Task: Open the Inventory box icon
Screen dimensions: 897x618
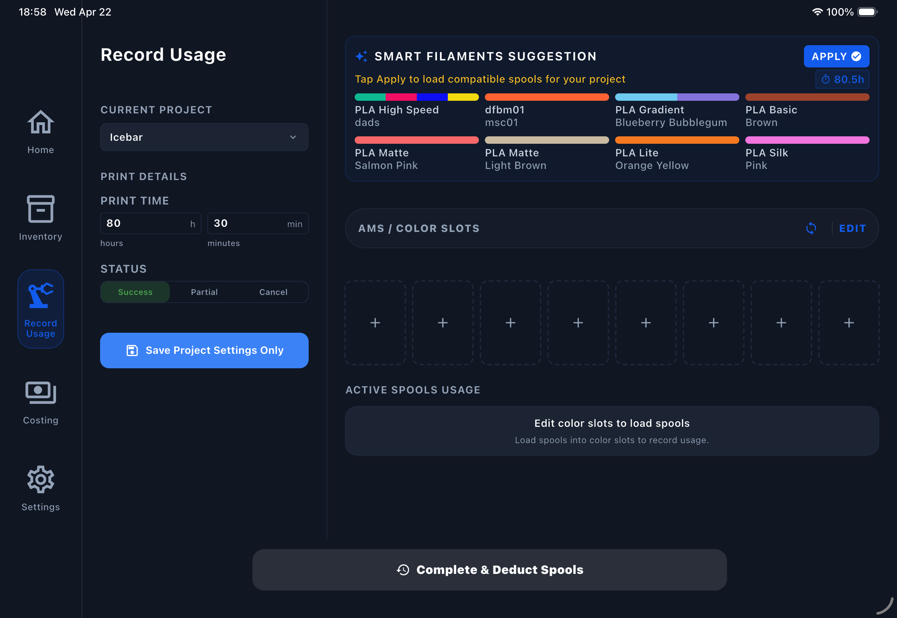Action: (41, 209)
